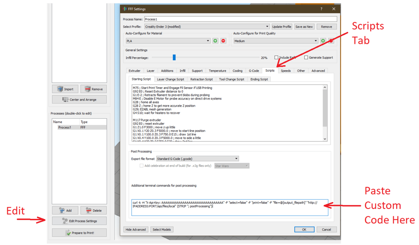Enable the Generate Support checkbox

[306, 58]
